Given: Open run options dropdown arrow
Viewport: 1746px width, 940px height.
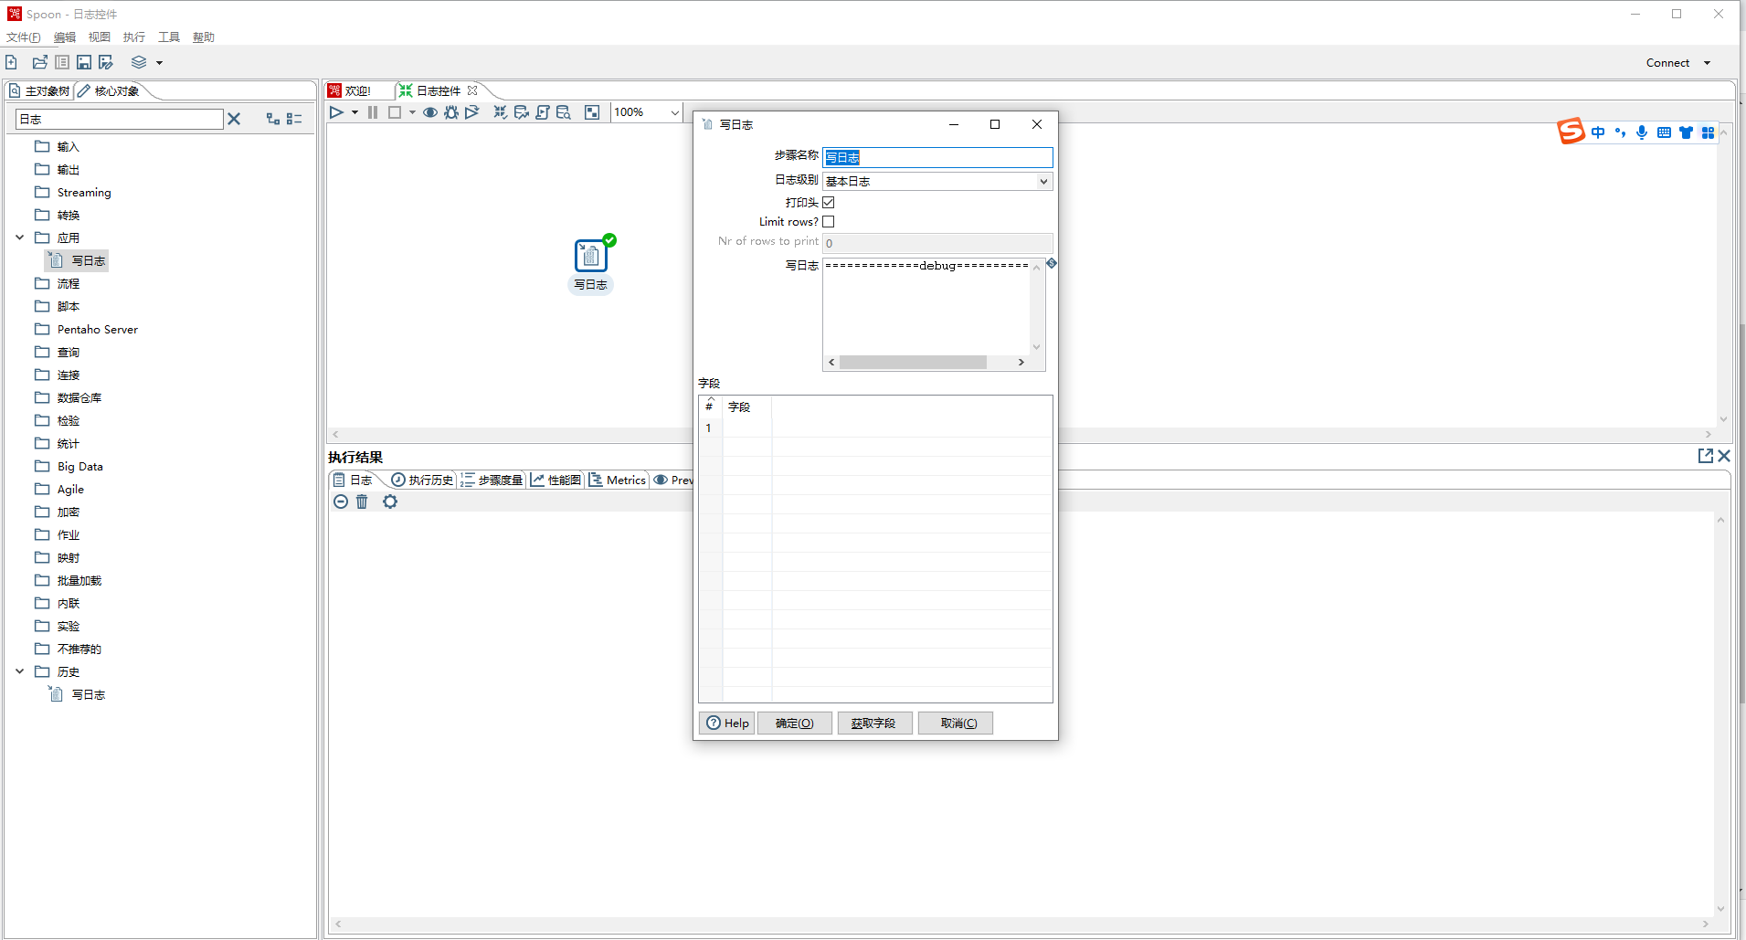Looking at the screenshot, I should click(x=354, y=112).
